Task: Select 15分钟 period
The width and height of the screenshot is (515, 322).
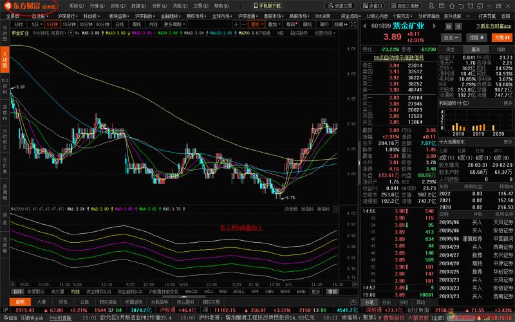Action: tap(69, 24)
